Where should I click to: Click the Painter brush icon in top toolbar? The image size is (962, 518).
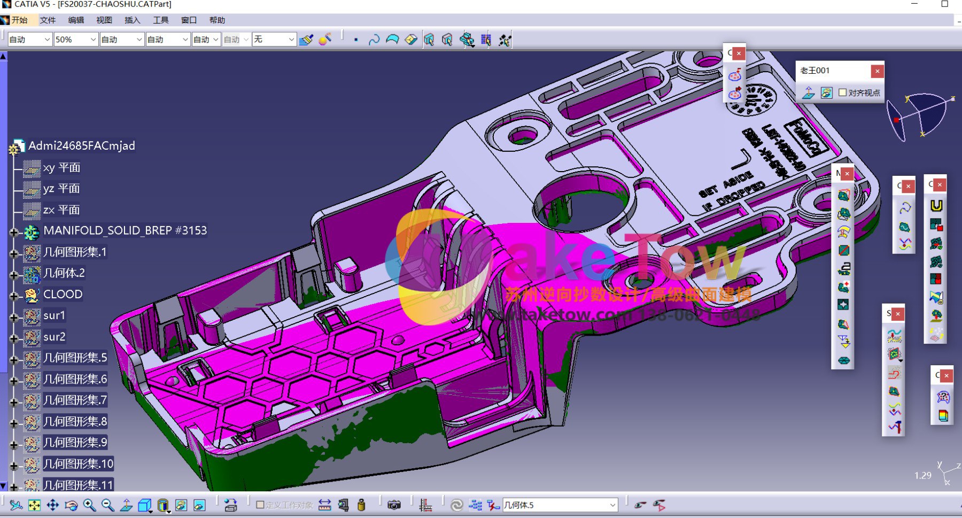(306, 40)
